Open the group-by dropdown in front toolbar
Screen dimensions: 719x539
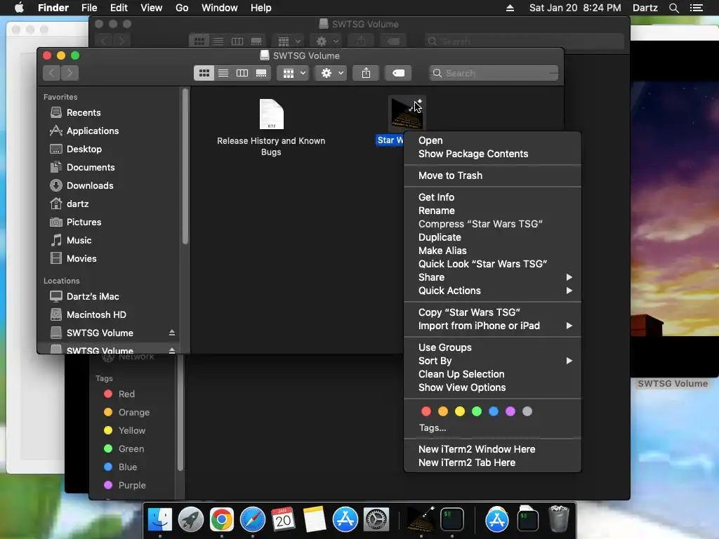click(x=293, y=73)
